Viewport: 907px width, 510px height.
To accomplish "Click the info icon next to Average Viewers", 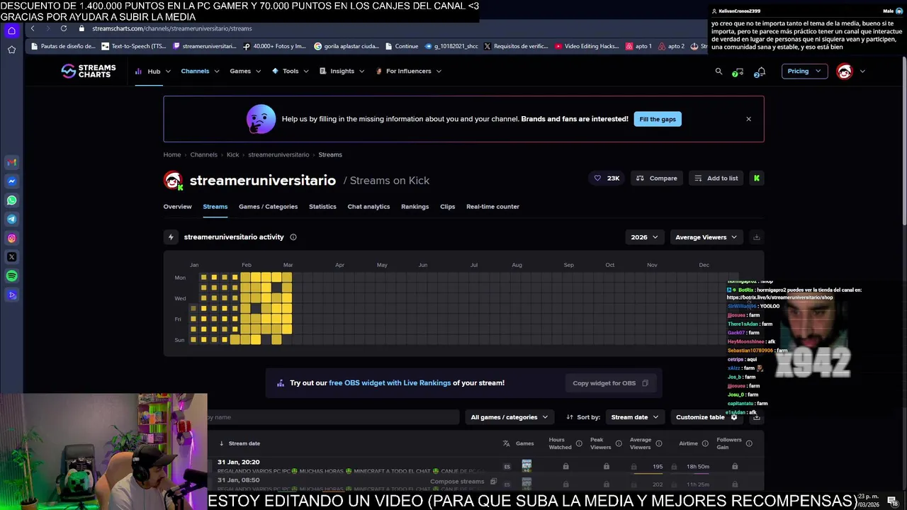I will (x=658, y=443).
